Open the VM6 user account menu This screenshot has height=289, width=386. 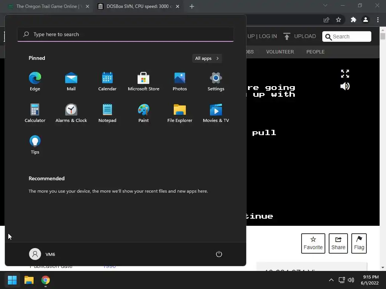tap(42, 254)
